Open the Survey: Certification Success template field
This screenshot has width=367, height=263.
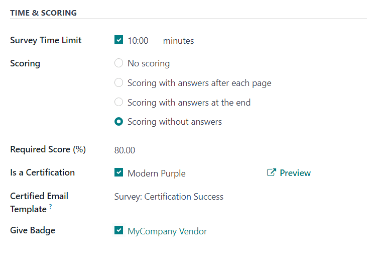pos(169,197)
